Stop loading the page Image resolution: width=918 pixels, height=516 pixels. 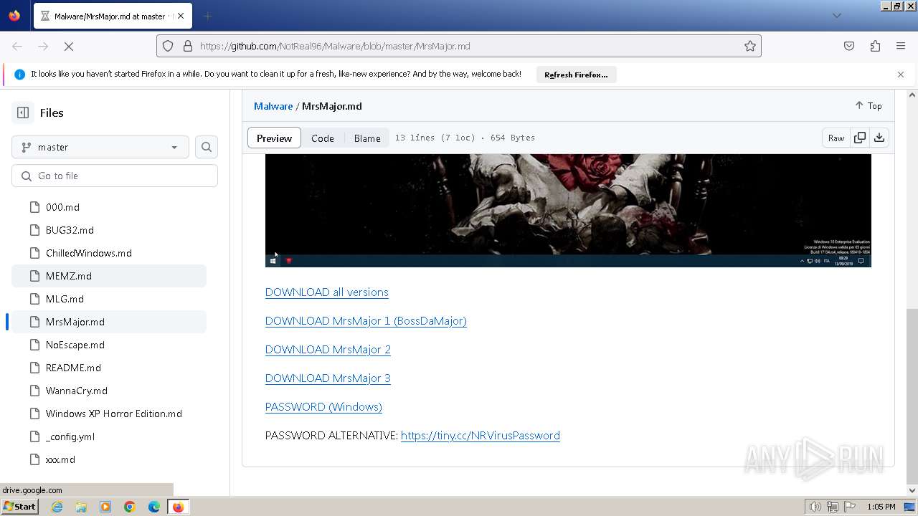(69, 46)
